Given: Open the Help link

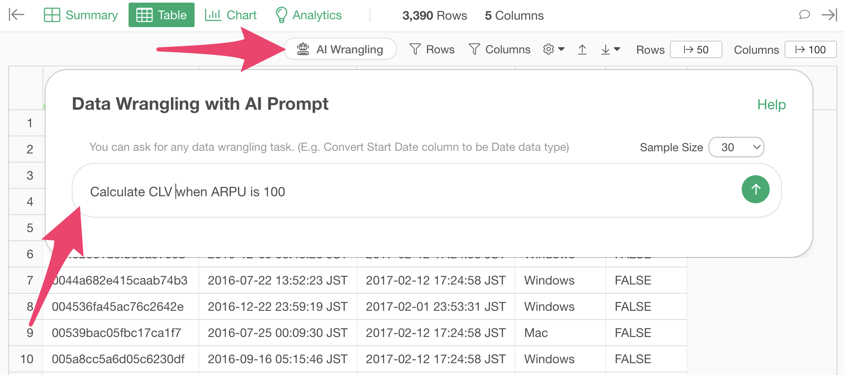Looking at the screenshot, I should point(771,104).
